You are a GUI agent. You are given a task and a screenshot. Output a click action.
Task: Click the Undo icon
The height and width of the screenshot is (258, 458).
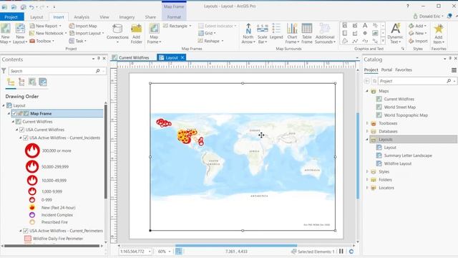point(31,6)
